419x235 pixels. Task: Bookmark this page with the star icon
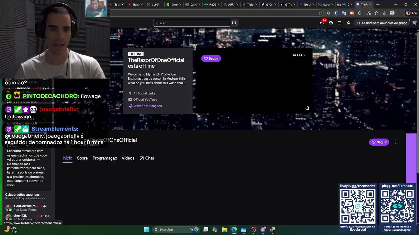tap(320, 13)
